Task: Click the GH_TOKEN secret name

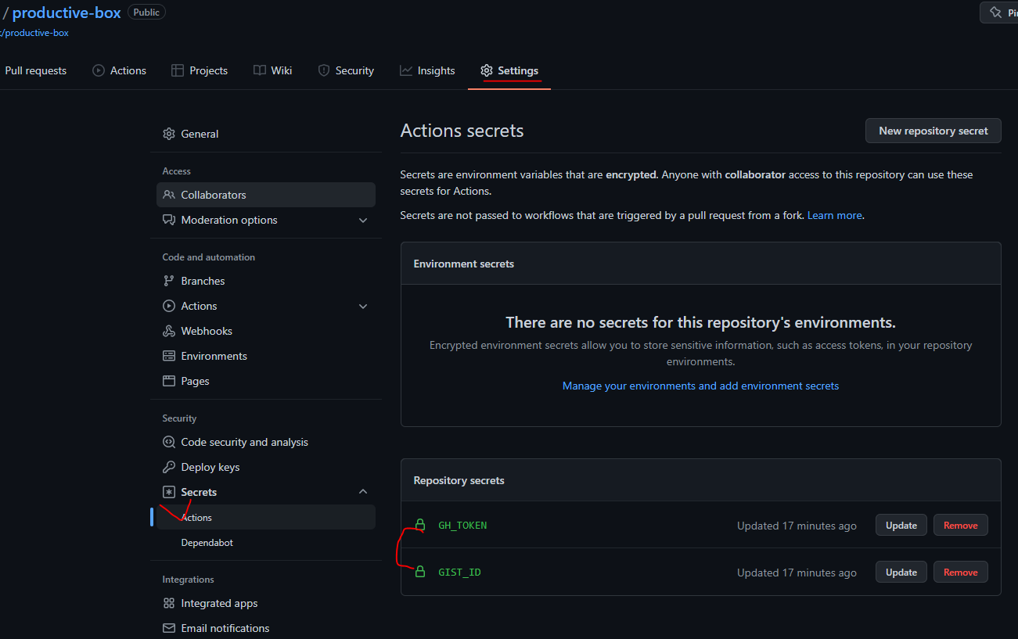Action: 462,526
